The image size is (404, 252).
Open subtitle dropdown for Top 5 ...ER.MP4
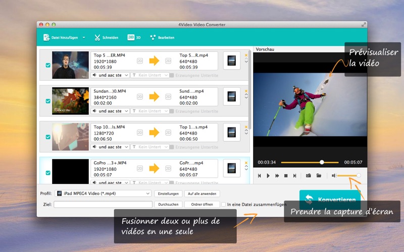[150, 75]
